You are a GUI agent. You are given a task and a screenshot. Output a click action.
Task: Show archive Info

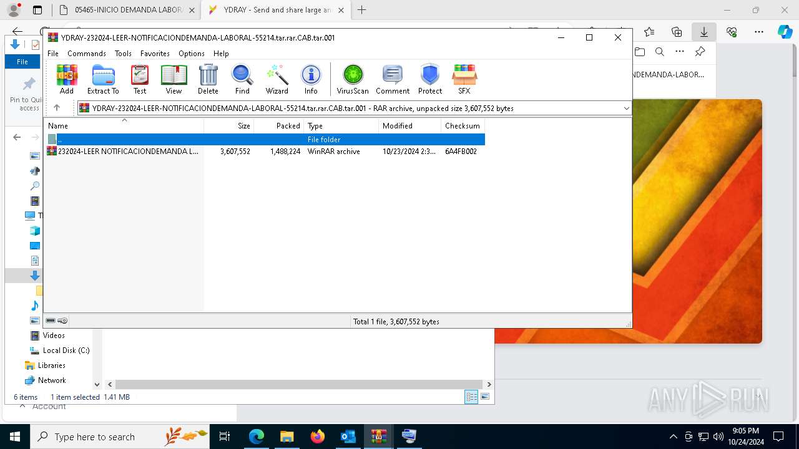pyautogui.click(x=311, y=79)
